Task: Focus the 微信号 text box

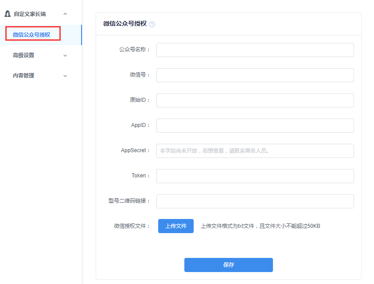Action: pyautogui.click(x=255, y=75)
